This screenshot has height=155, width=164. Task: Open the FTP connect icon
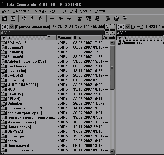tap(89, 18)
